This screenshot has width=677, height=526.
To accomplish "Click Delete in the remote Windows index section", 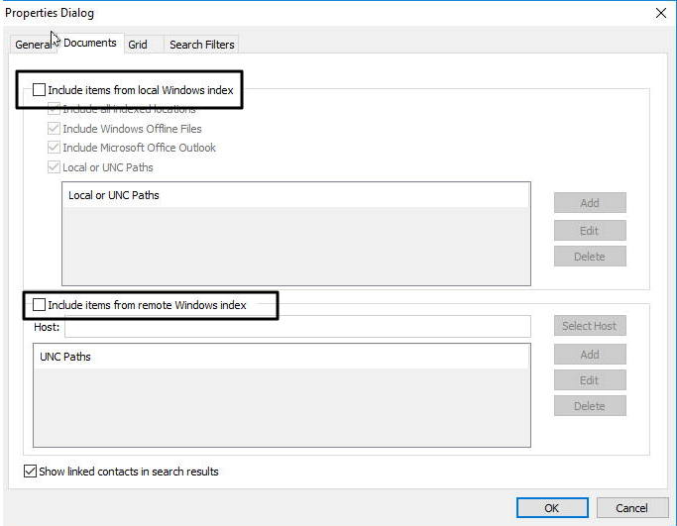I will tap(590, 406).
